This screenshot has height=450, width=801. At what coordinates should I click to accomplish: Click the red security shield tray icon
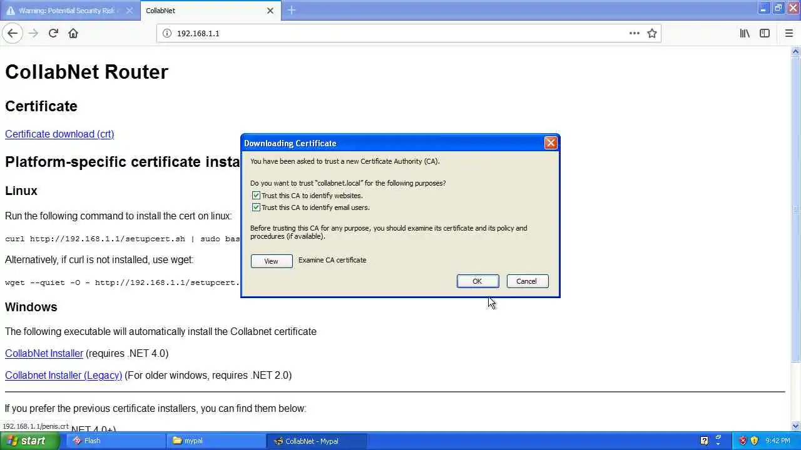(743, 441)
